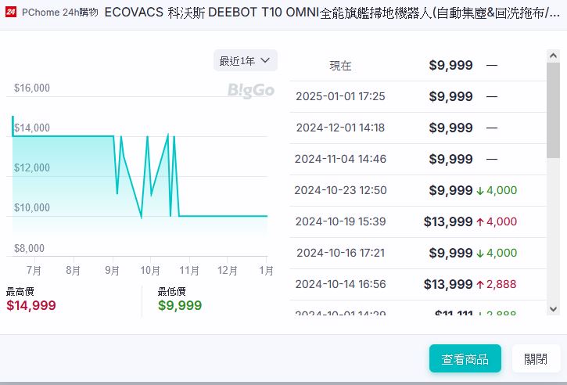Click green down arrow on 2024-10-23 row
Viewport: 567px width, 385px height.
[x=481, y=190]
